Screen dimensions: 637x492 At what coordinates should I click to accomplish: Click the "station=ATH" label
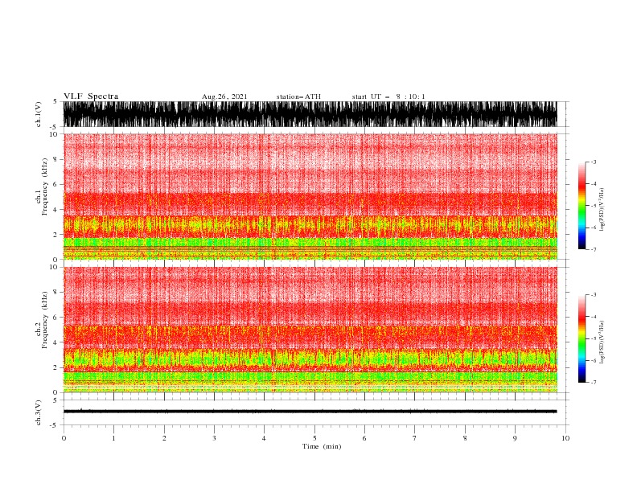click(x=298, y=96)
